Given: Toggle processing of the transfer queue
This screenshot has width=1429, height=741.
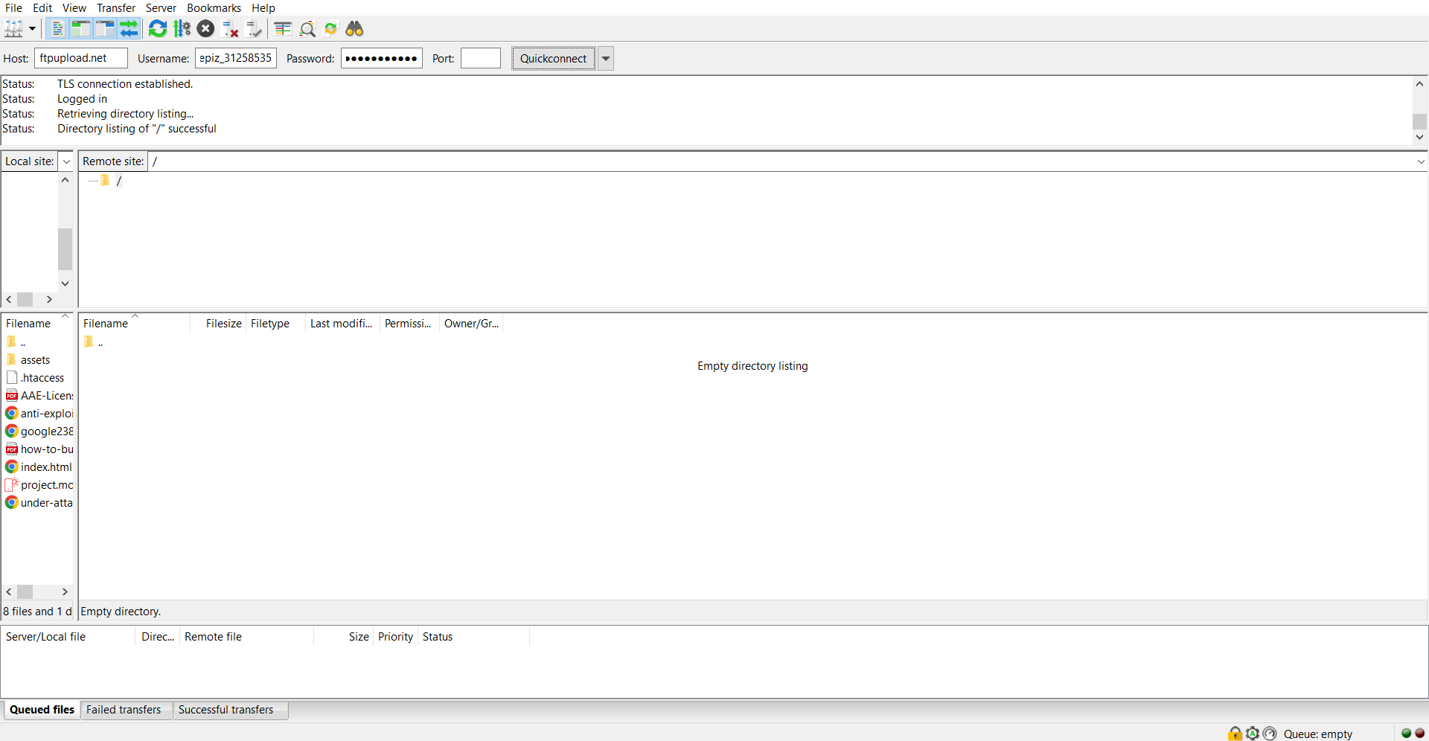Looking at the screenshot, I should tap(182, 29).
